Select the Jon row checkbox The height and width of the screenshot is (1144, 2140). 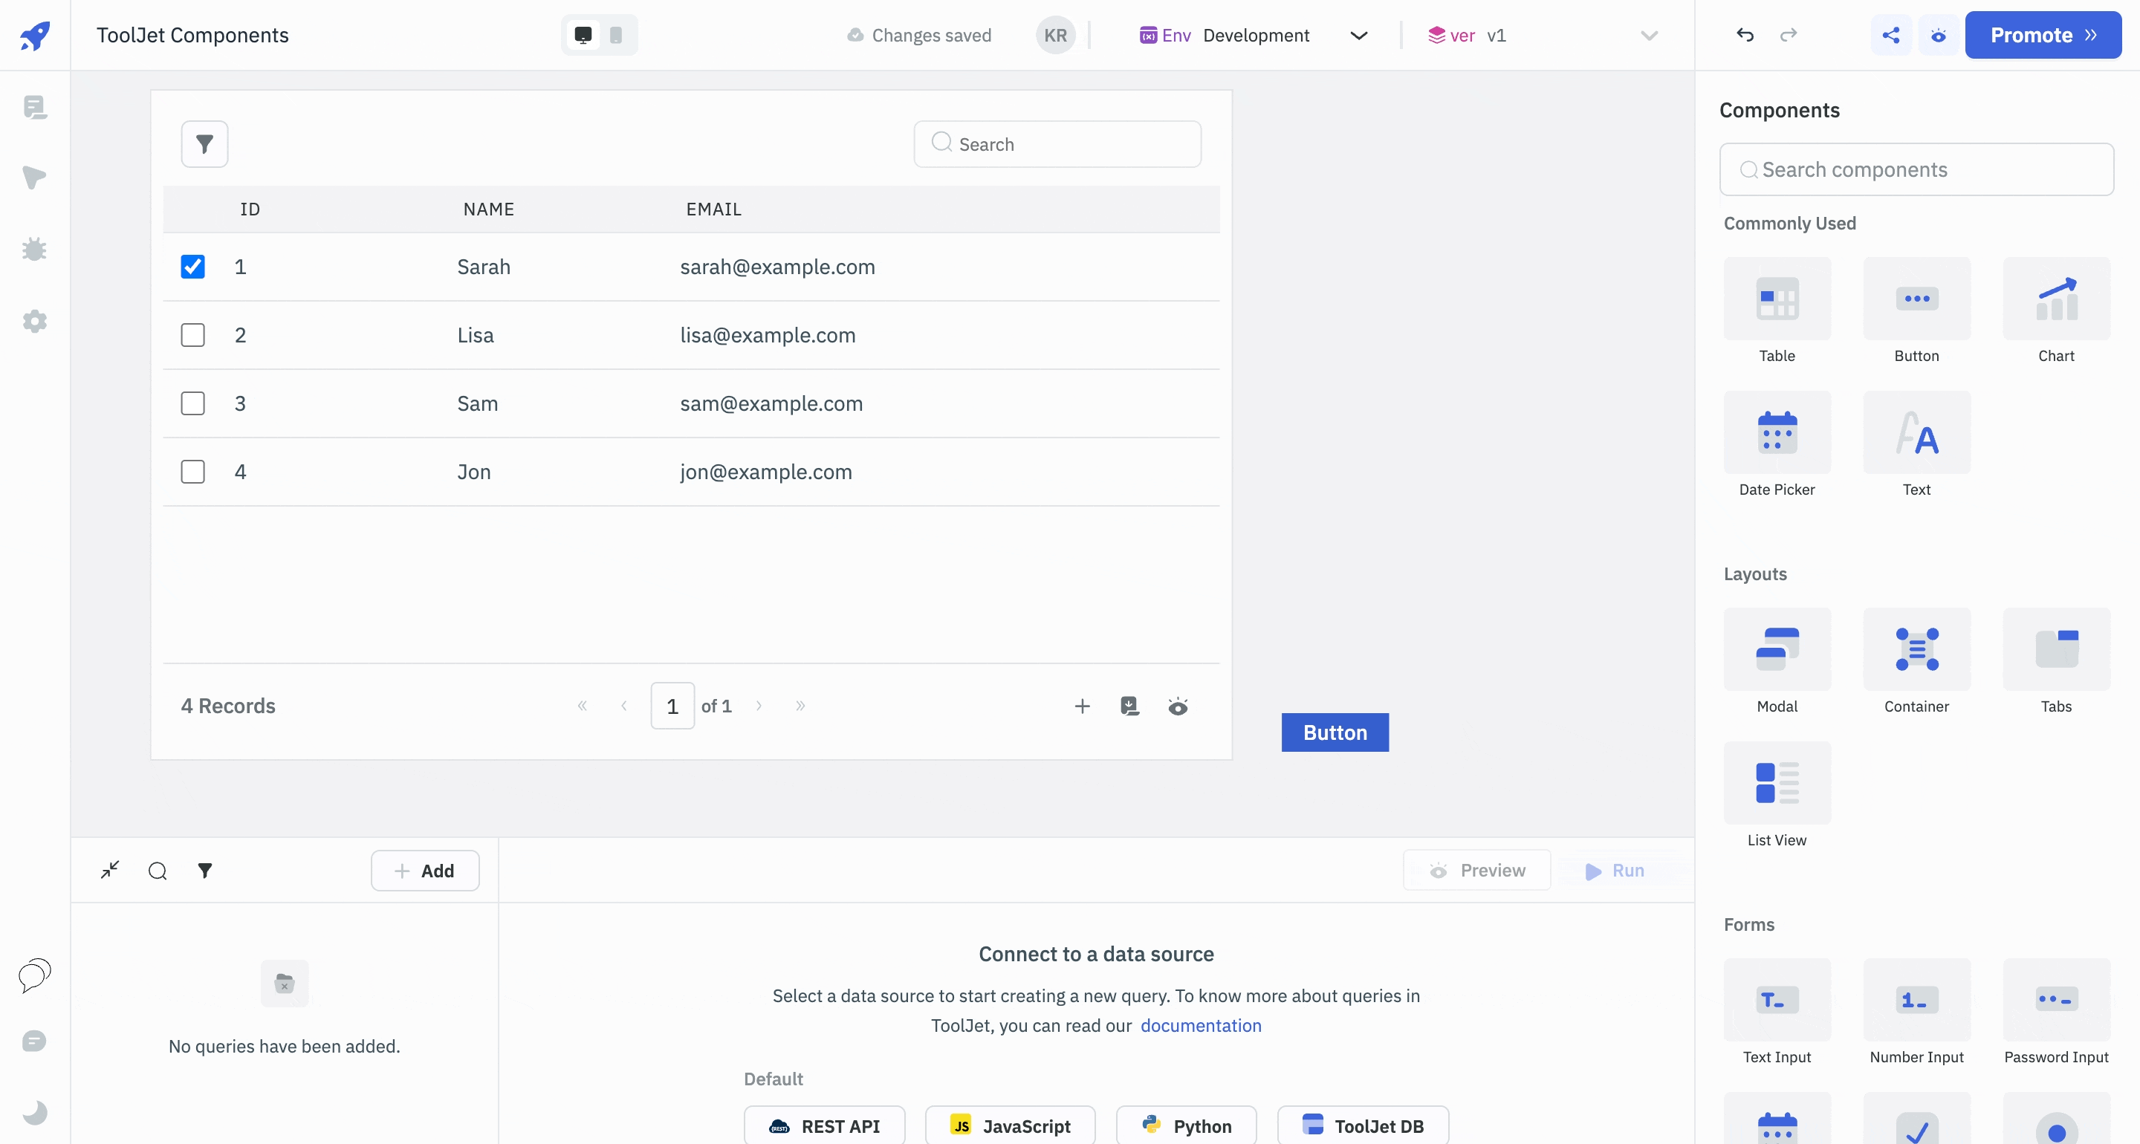click(x=192, y=472)
